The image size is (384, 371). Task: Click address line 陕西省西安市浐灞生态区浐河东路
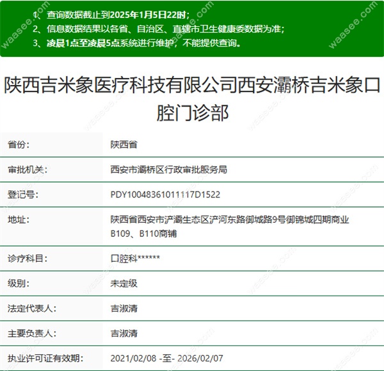[x=230, y=220]
